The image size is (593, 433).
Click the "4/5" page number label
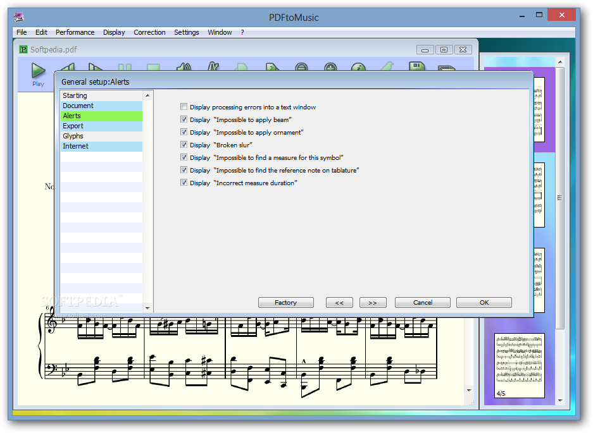point(501,394)
